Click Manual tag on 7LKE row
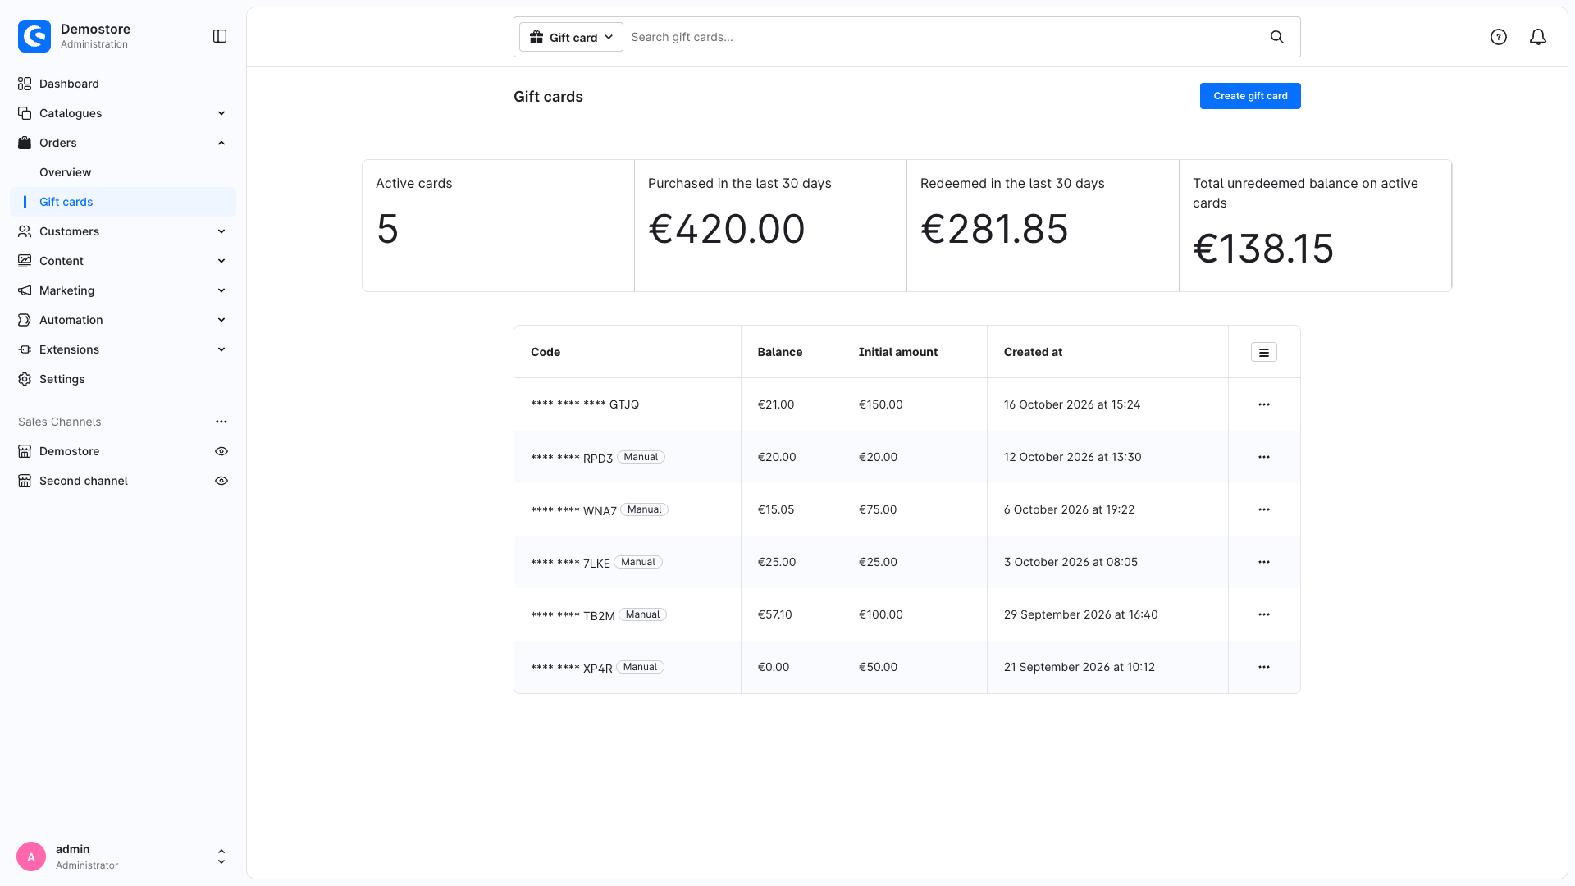 pos(638,562)
